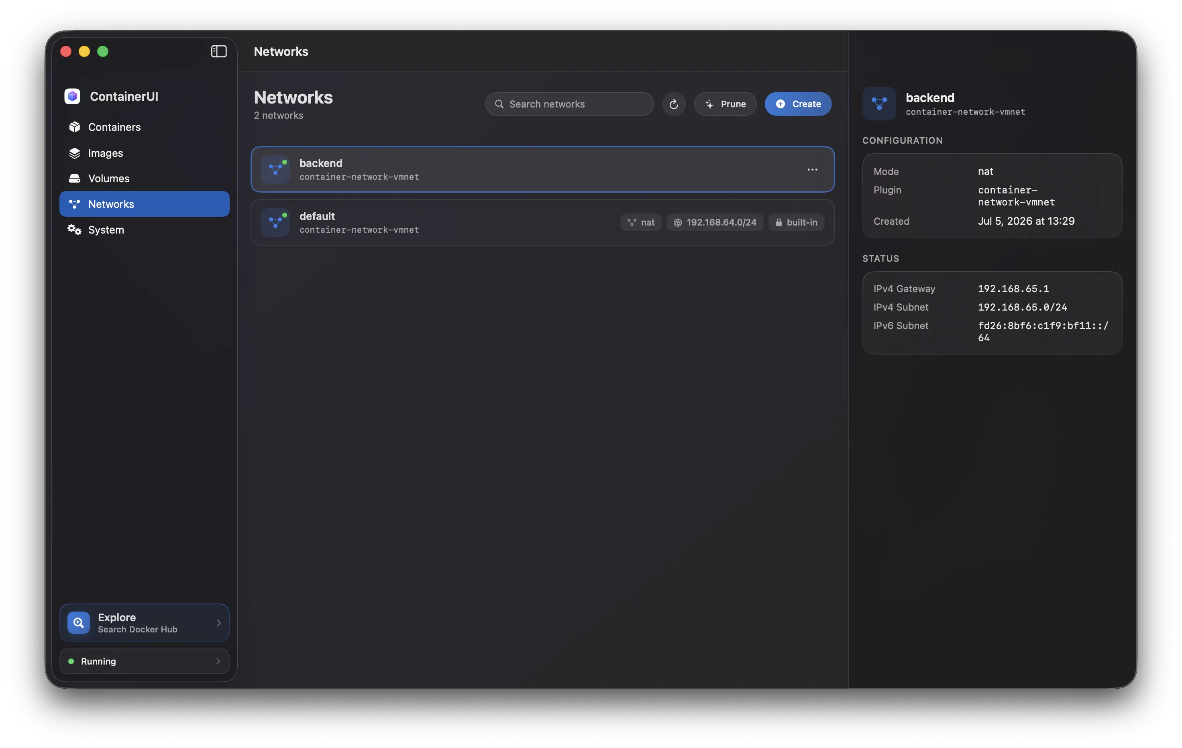Expand the Running status chevron

(x=218, y=661)
